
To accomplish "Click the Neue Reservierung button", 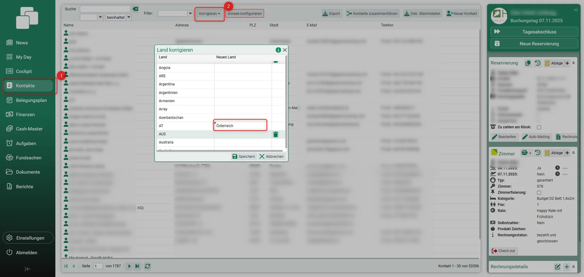I will tap(534, 43).
